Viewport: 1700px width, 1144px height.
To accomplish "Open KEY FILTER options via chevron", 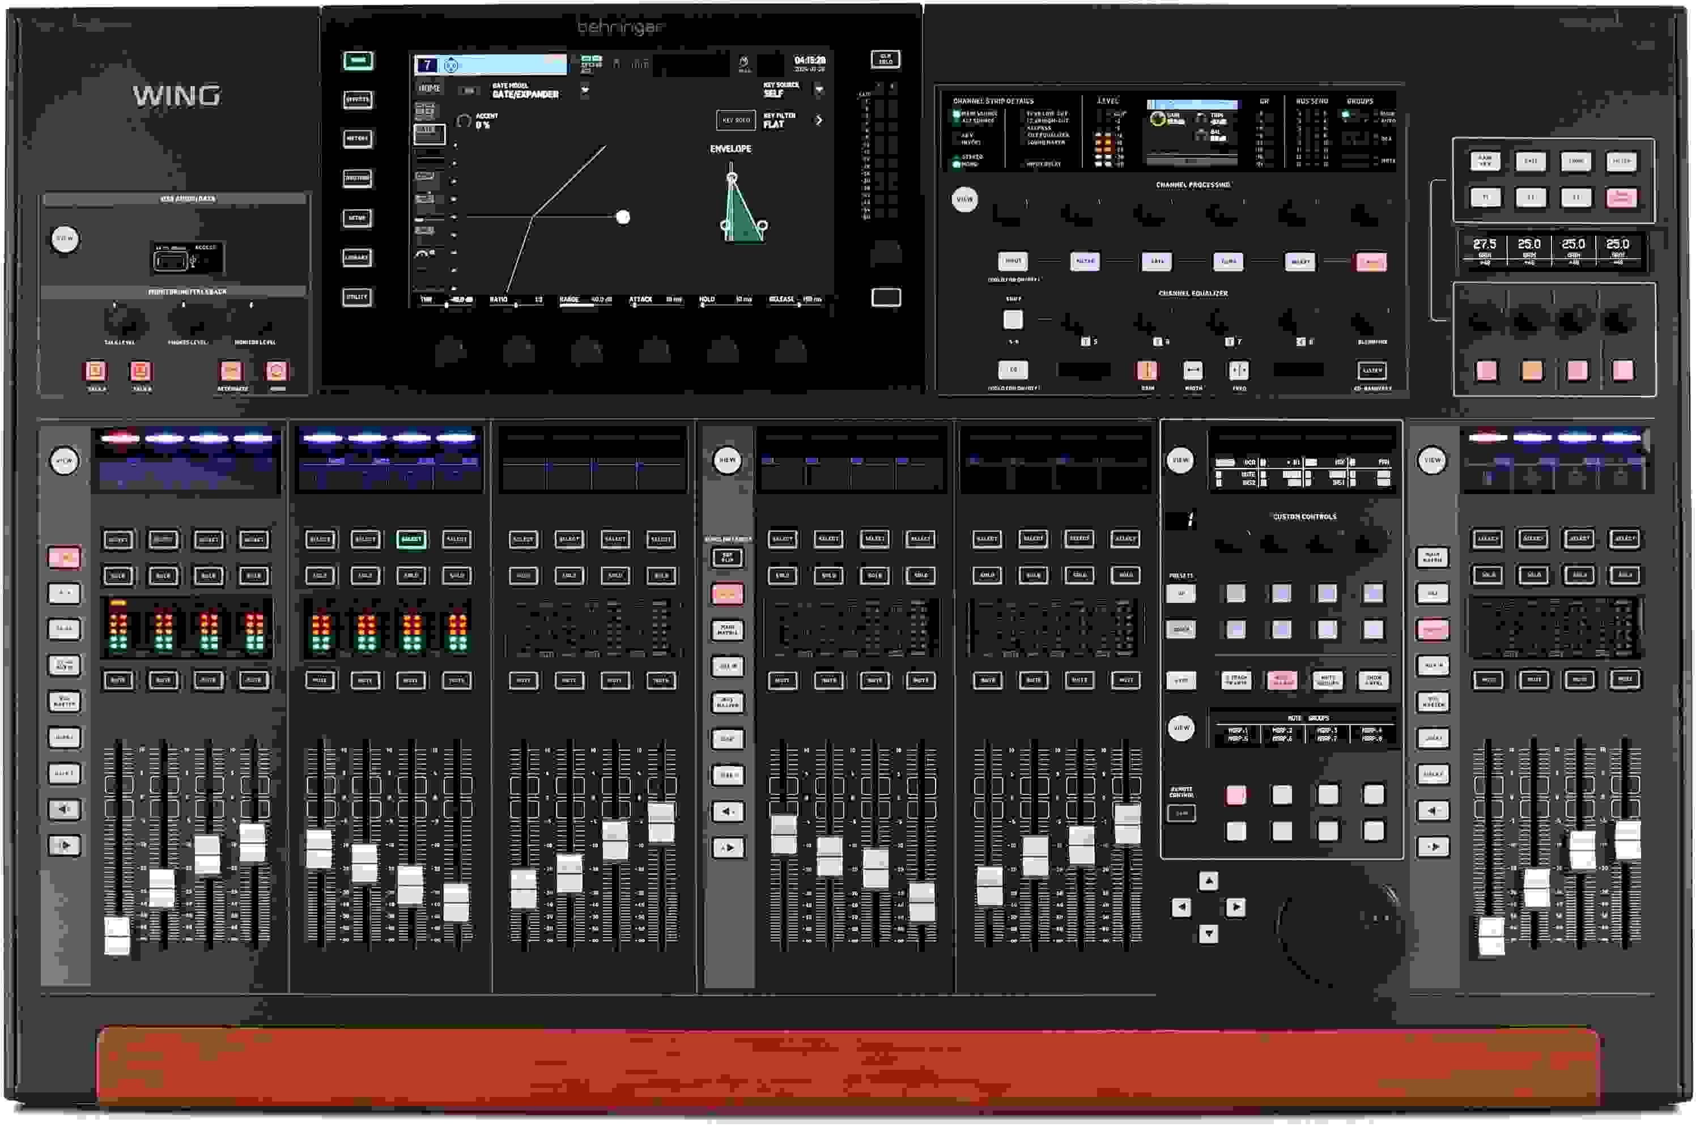I will pos(819,120).
